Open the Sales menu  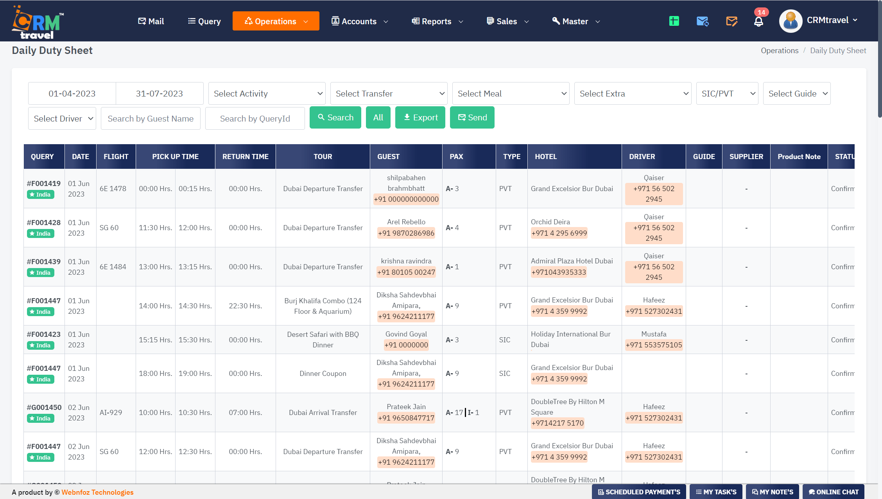click(x=507, y=21)
